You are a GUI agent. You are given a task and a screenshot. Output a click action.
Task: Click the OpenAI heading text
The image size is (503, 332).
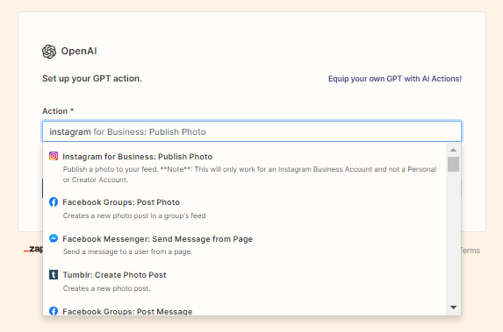click(79, 51)
